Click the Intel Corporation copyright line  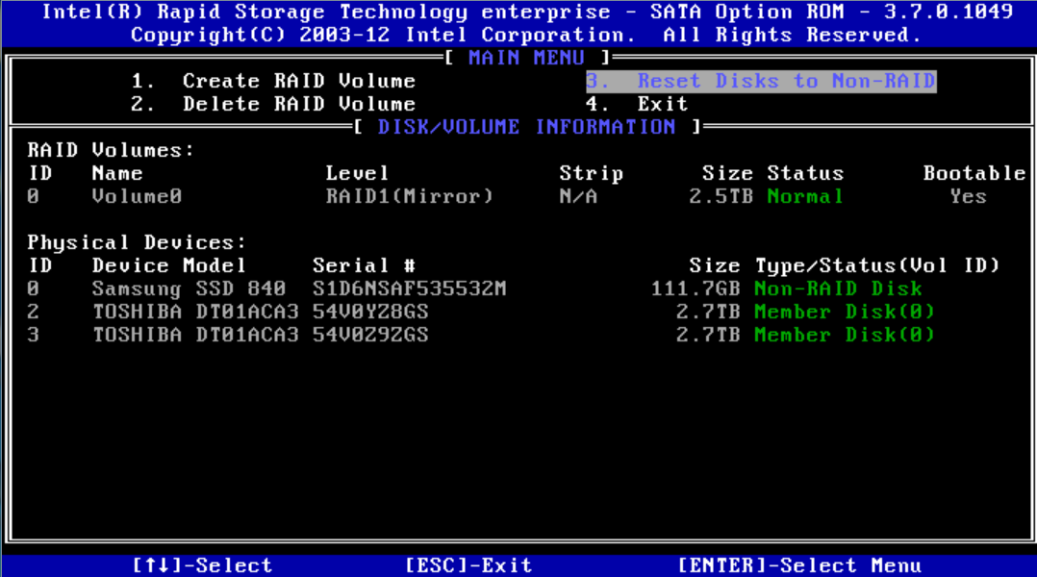(526, 35)
